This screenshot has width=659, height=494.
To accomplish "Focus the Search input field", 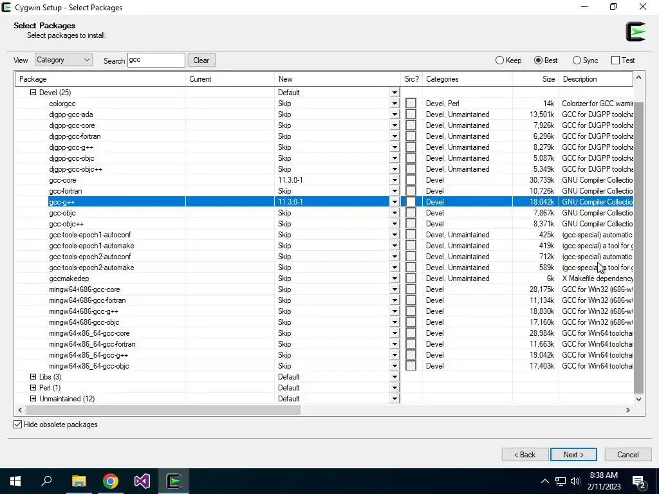I will [x=156, y=60].
